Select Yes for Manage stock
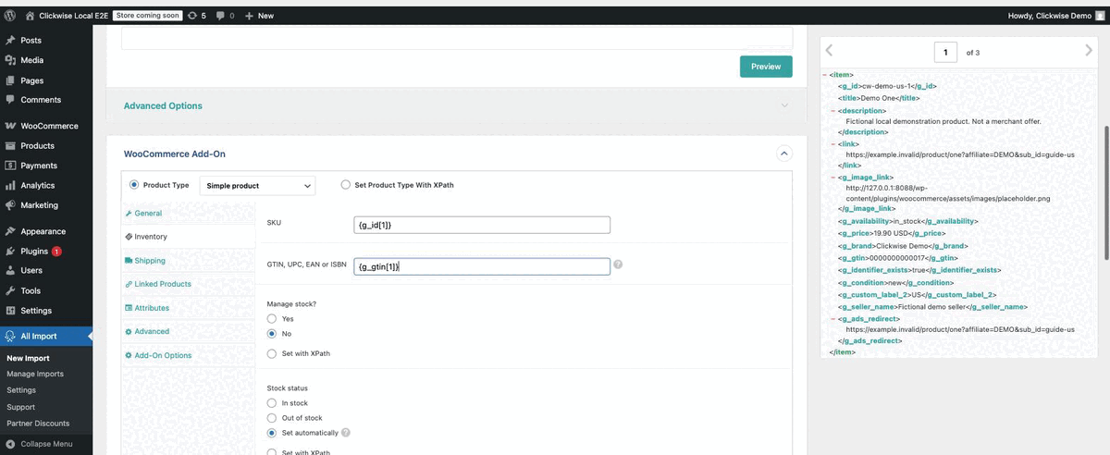 point(272,318)
